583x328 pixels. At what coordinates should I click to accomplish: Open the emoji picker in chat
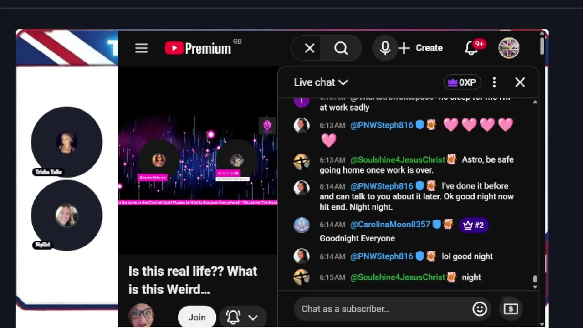pyautogui.click(x=479, y=309)
